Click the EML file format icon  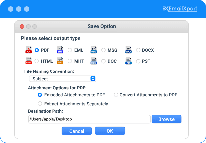[60, 50]
